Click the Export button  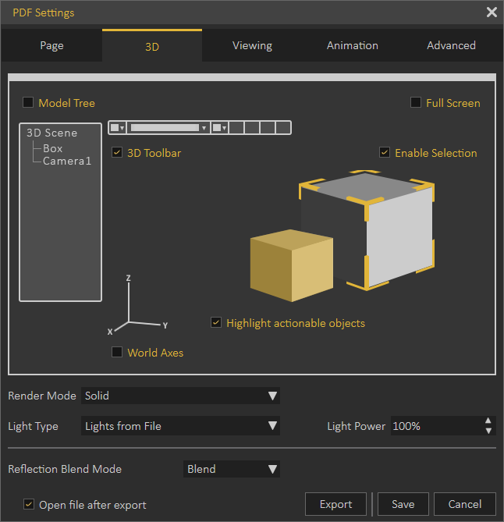(335, 504)
